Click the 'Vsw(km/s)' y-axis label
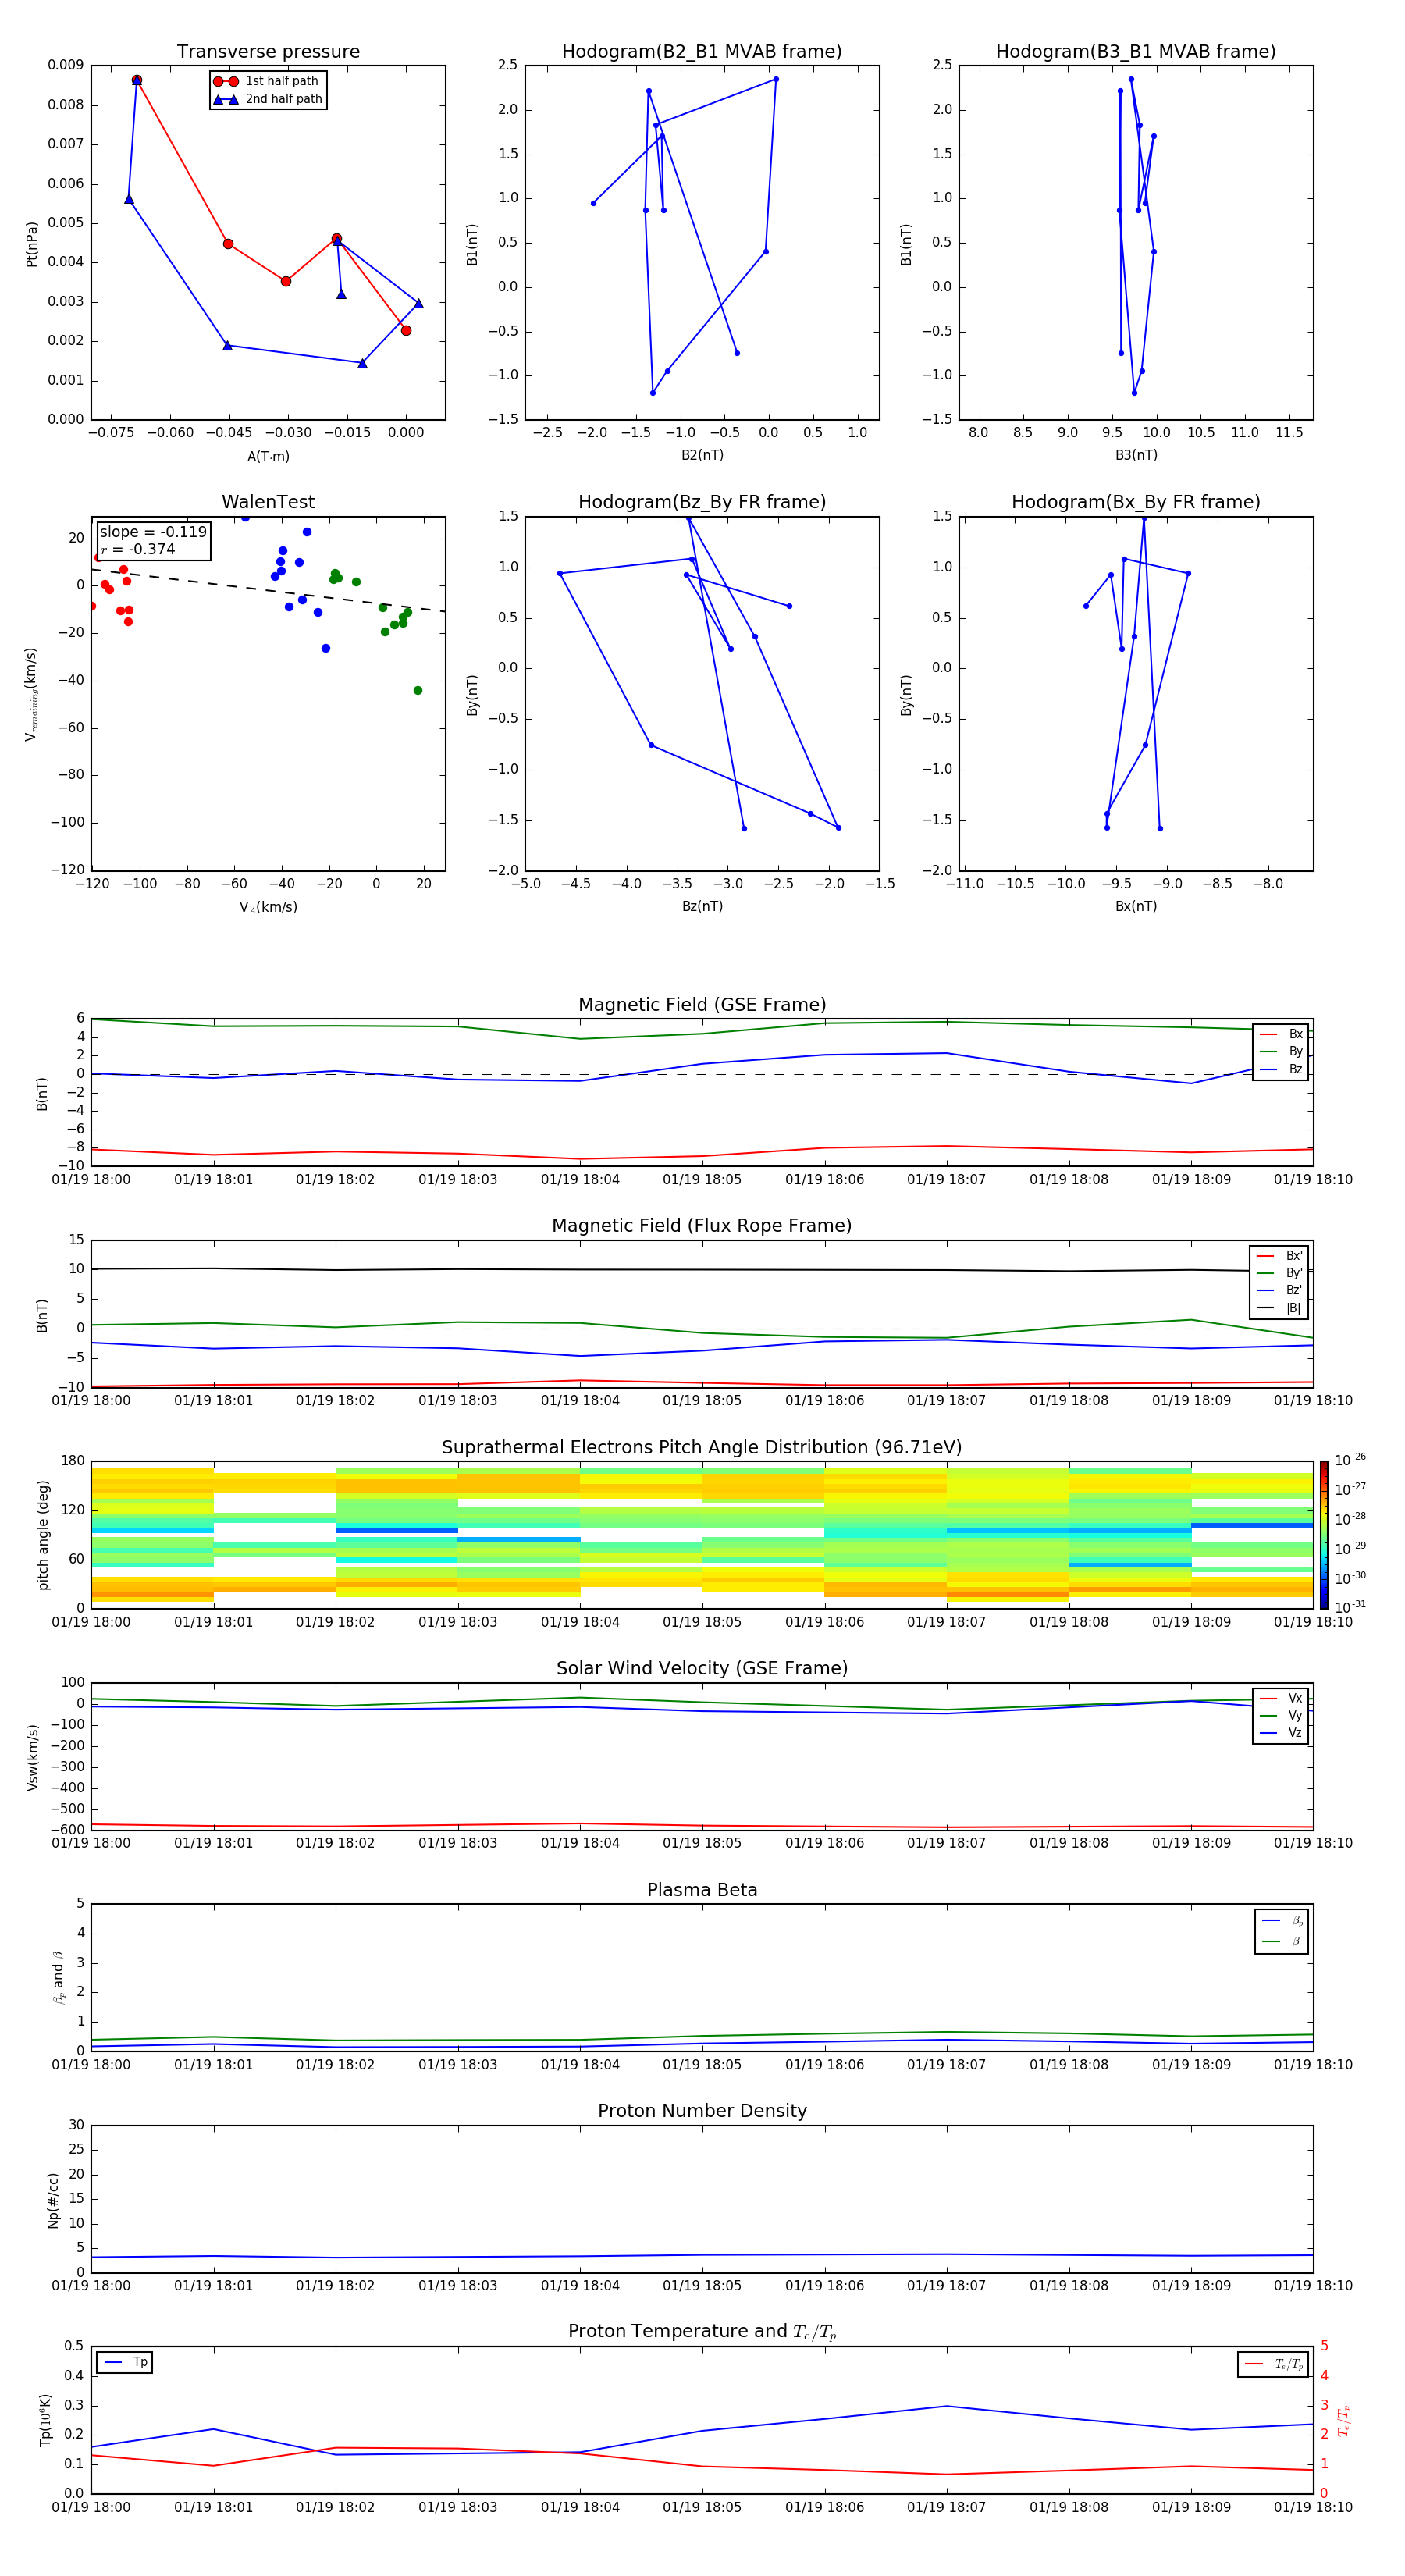Image resolution: width=1405 pixels, height=2576 pixels. pyautogui.click(x=32, y=1756)
